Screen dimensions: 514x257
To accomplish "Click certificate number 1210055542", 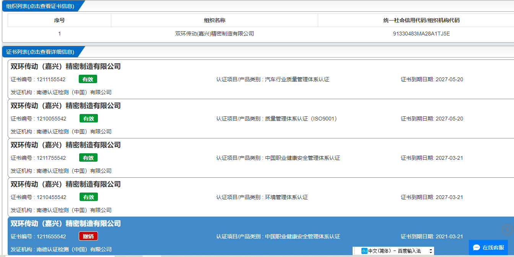I will [52, 119].
